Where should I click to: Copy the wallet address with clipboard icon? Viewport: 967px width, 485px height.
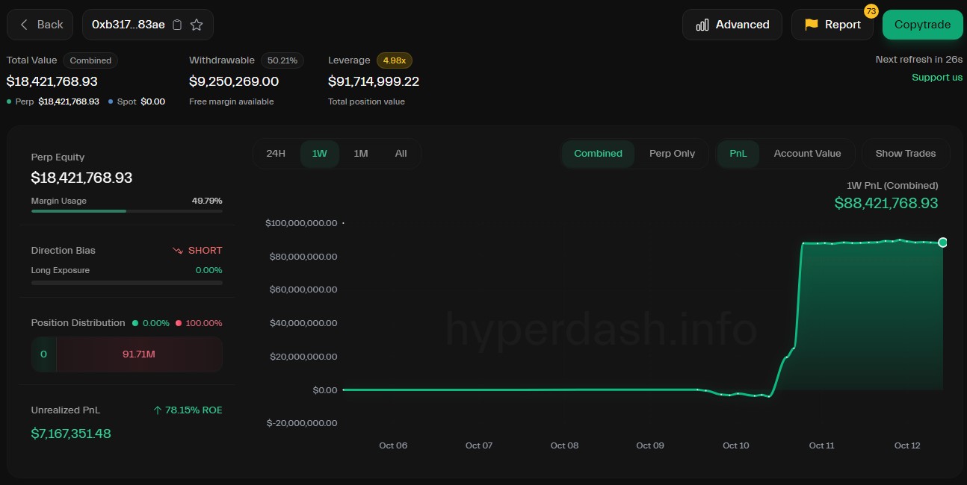tap(177, 25)
